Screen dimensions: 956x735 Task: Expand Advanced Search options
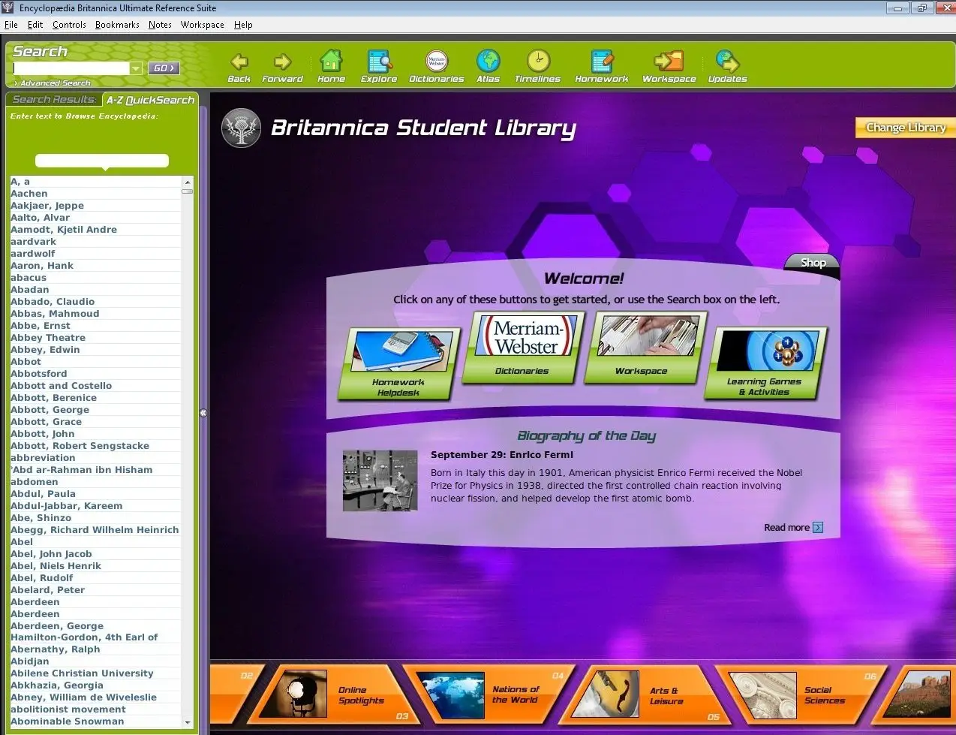click(53, 83)
